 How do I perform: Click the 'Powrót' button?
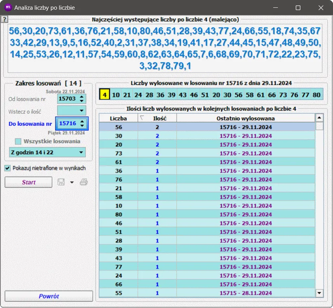pyautogui.click(x=49, y=296)
